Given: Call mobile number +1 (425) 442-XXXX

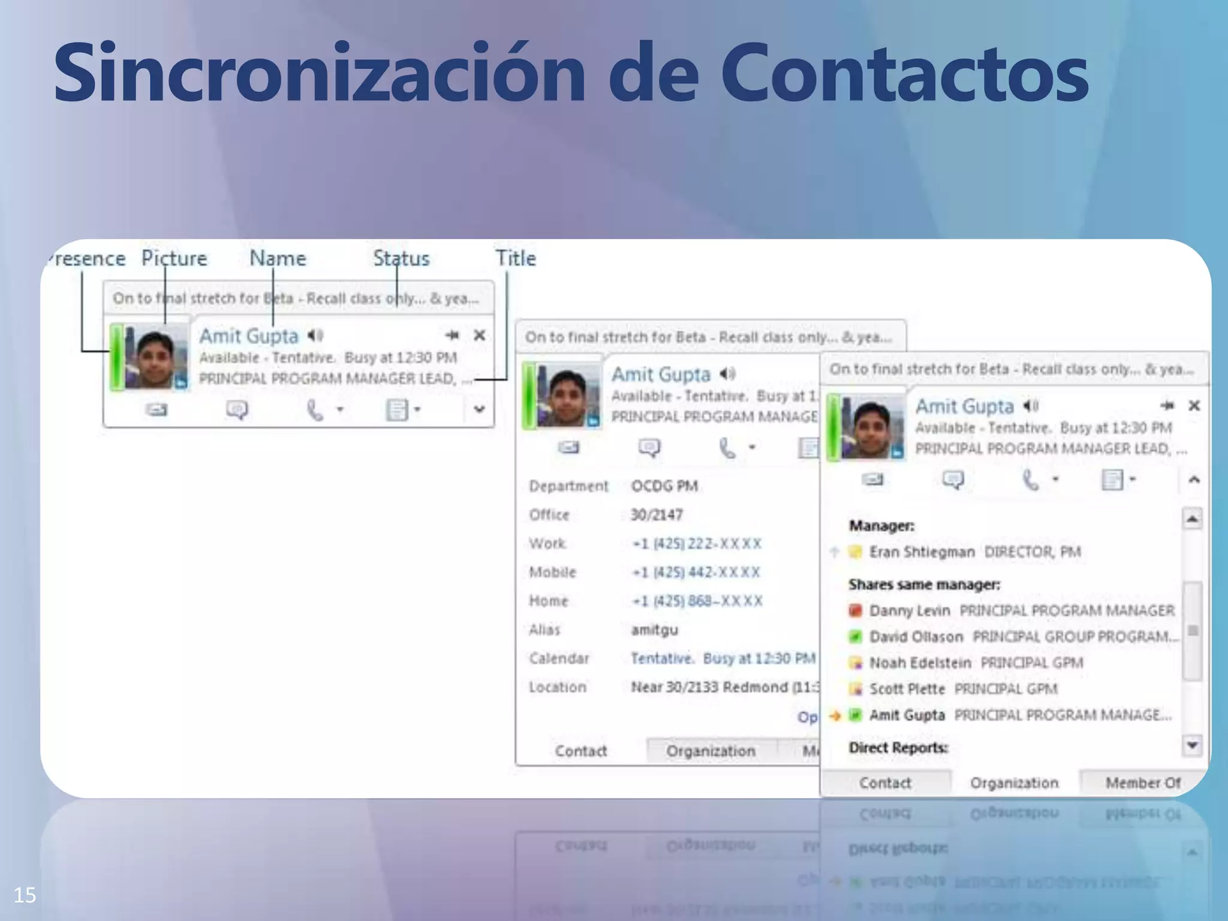Looking at the screenshot, I should (696, 572).
